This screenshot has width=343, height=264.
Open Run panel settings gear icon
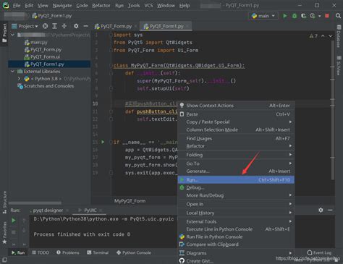321,210
